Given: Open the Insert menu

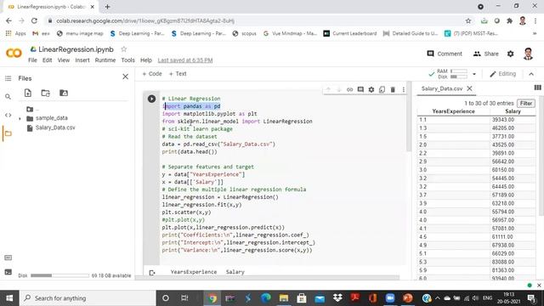Looking at the screenshot, I should pyautogui.click(x=82, y=60).
